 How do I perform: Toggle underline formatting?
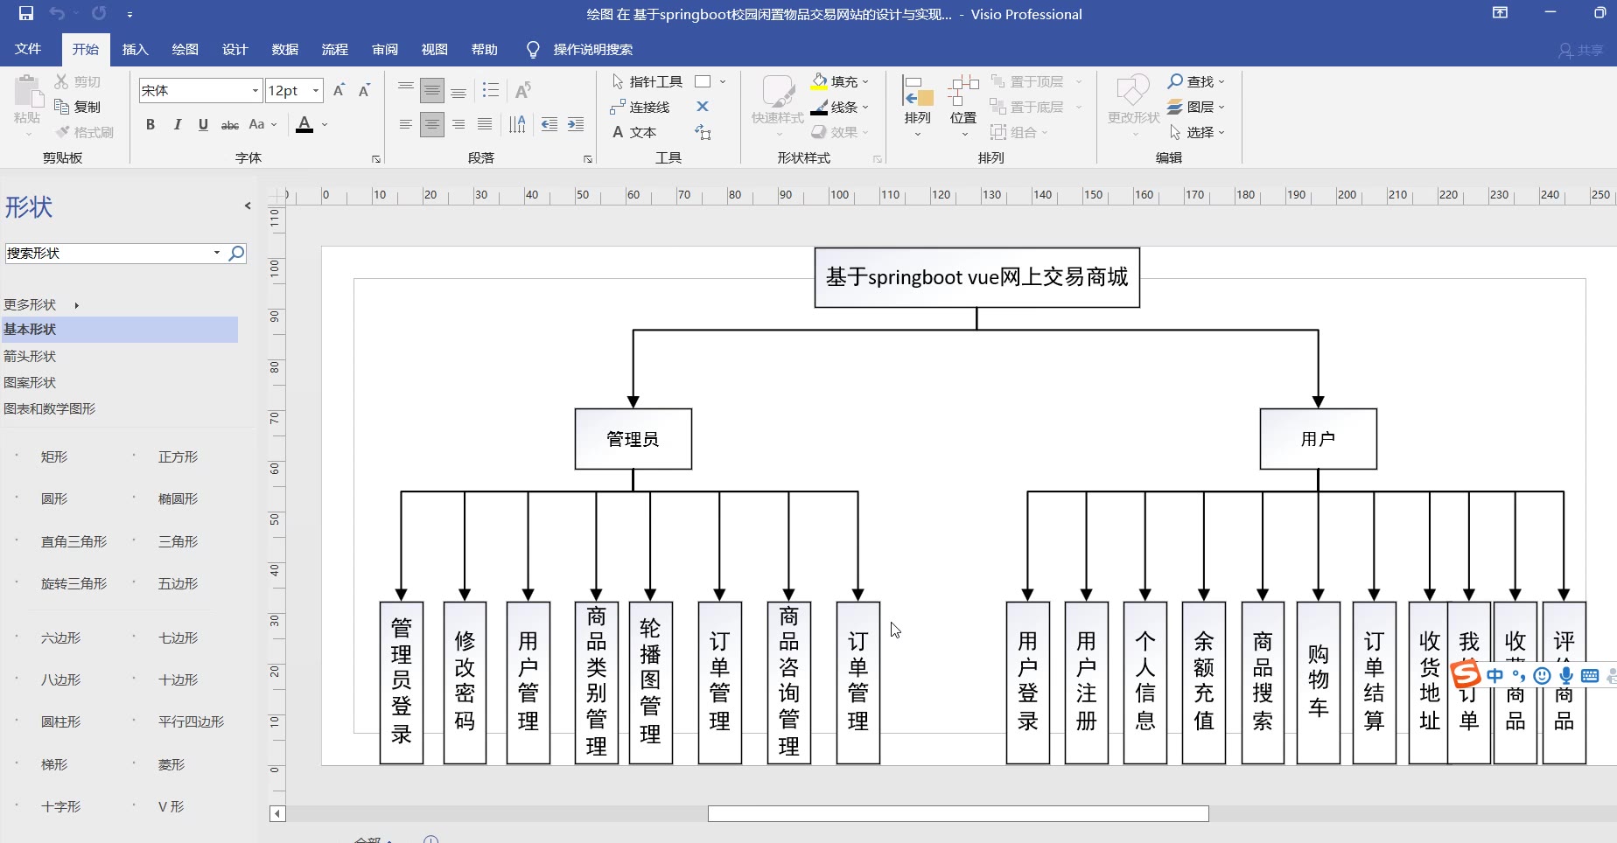(x=203, y=124)
